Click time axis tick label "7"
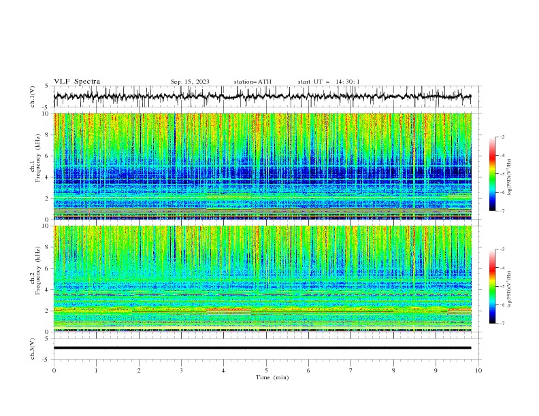This screenshot has width=539, height=416. (351, 370)
